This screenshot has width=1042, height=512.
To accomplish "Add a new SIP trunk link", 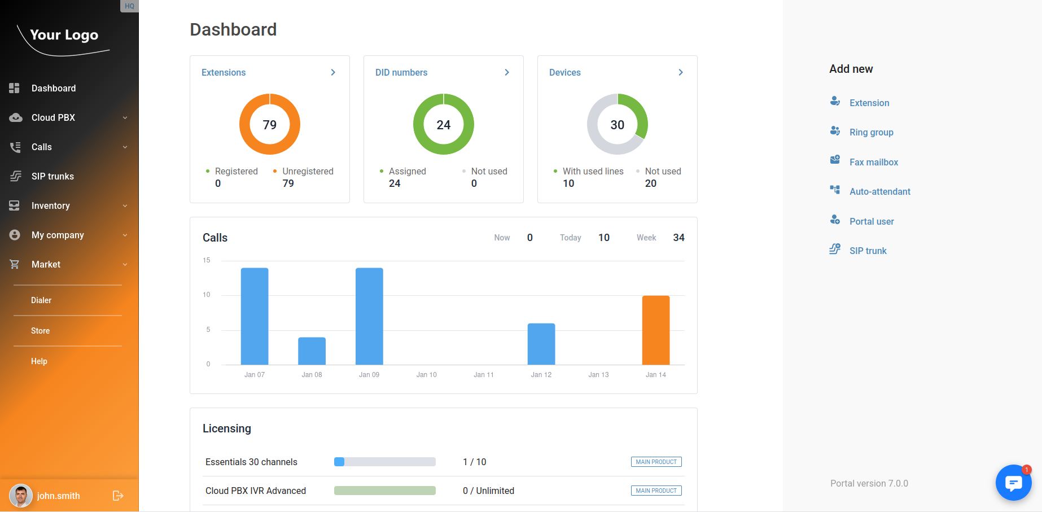I will coord(868,251).
